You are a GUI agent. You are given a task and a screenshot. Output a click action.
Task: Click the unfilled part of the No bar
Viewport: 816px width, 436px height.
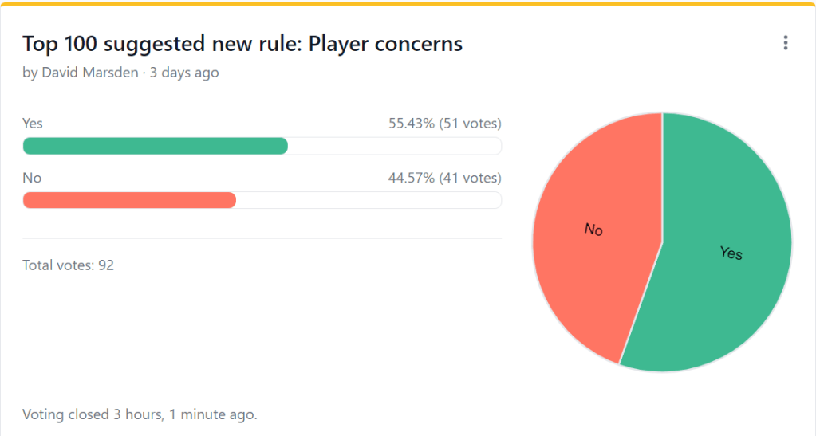coord(369,200)
